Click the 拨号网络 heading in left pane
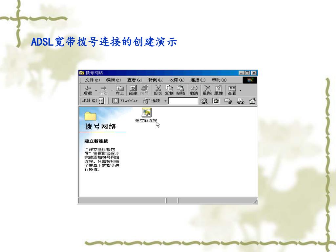The height and width of the screenshot is (252, 336). click(x=100, y=126)
